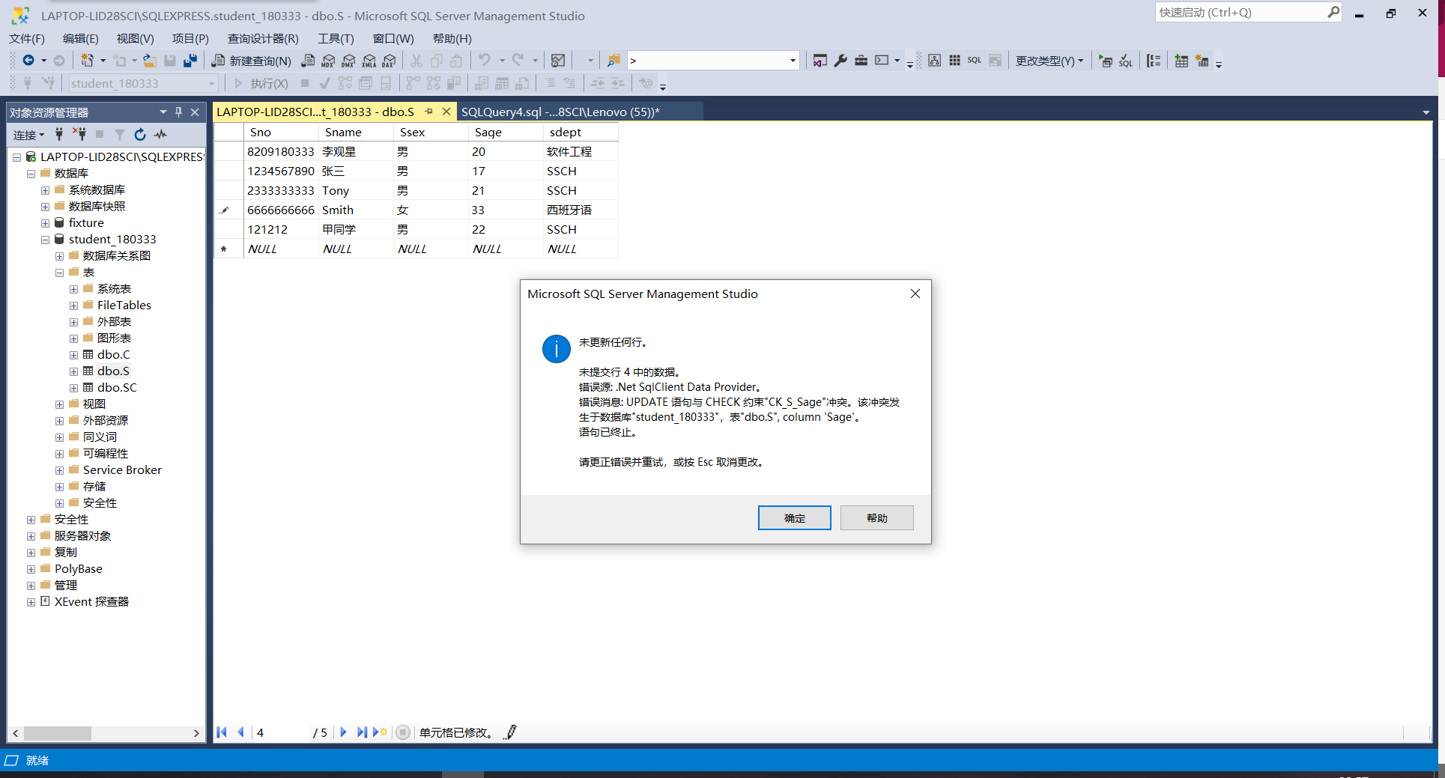Screen dimensions: 1445x778
Task: Go to next record navigation button
Action: click(x=343, y=732)
